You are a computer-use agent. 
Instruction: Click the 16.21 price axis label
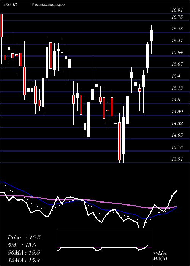tap(177, 41)
